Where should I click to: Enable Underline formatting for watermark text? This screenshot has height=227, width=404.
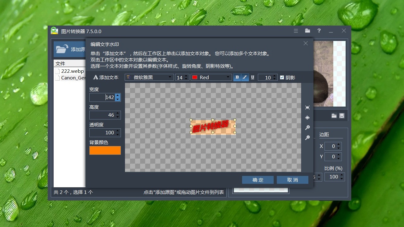point(252,77)
